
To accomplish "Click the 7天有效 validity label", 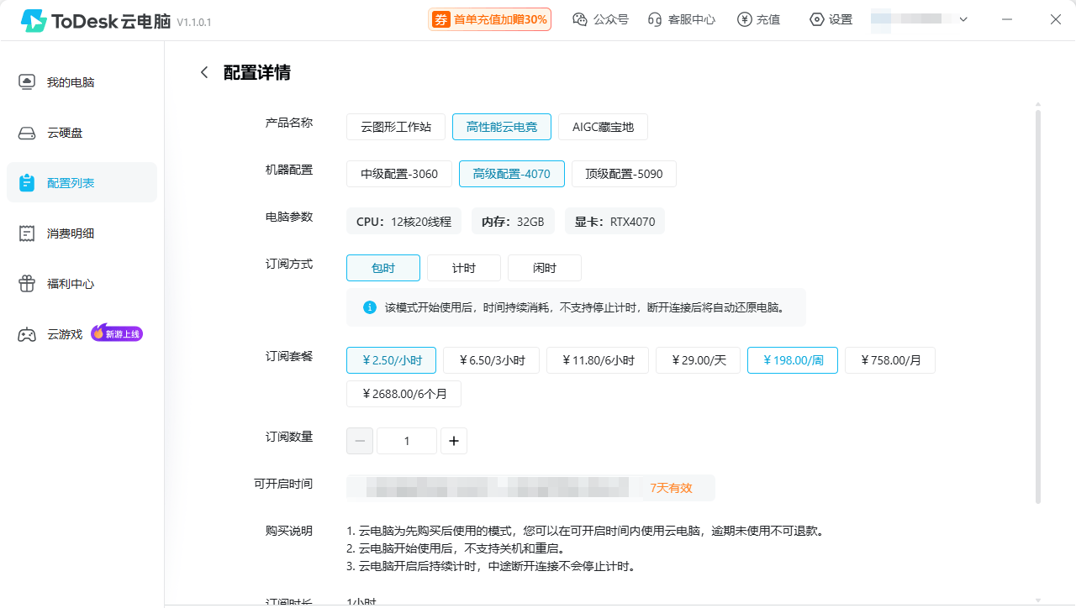I will [x=671, y=488].
